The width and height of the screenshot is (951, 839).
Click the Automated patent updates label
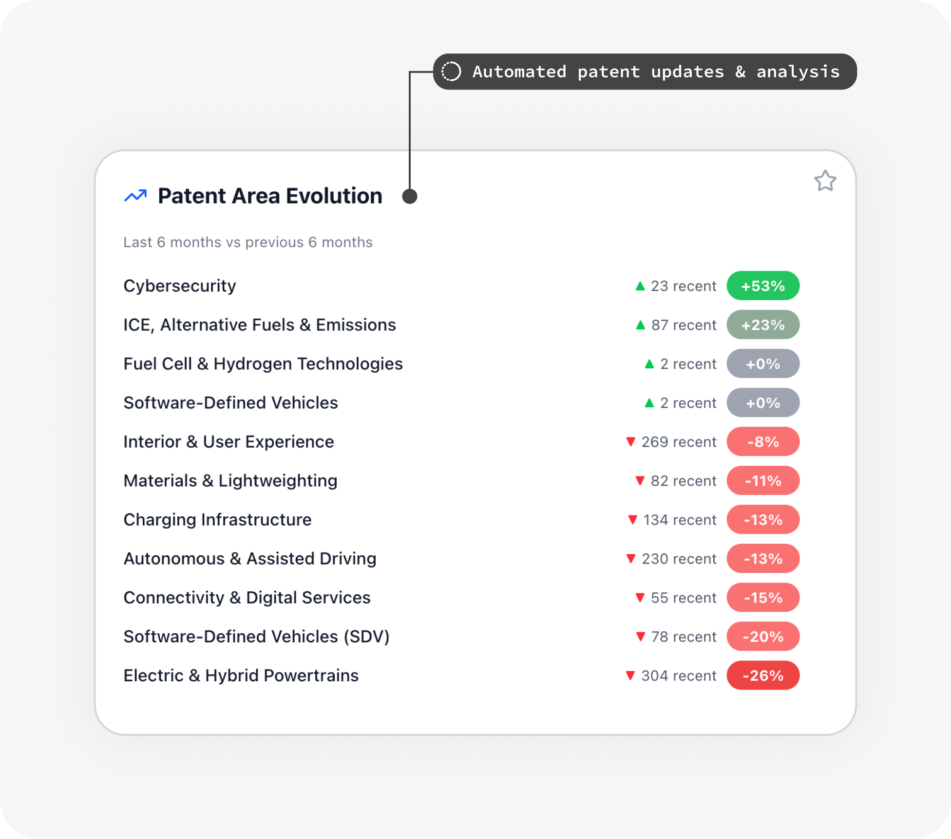point(656,72)
